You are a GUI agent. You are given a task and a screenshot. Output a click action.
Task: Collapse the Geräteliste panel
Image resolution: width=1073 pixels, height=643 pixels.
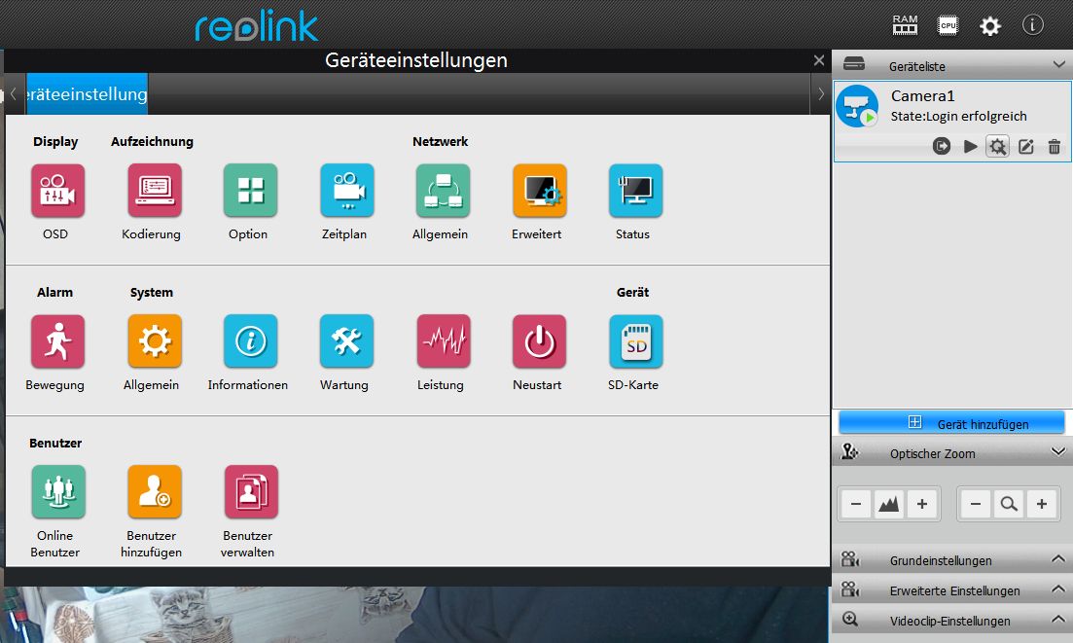(x=1058, y=65)
